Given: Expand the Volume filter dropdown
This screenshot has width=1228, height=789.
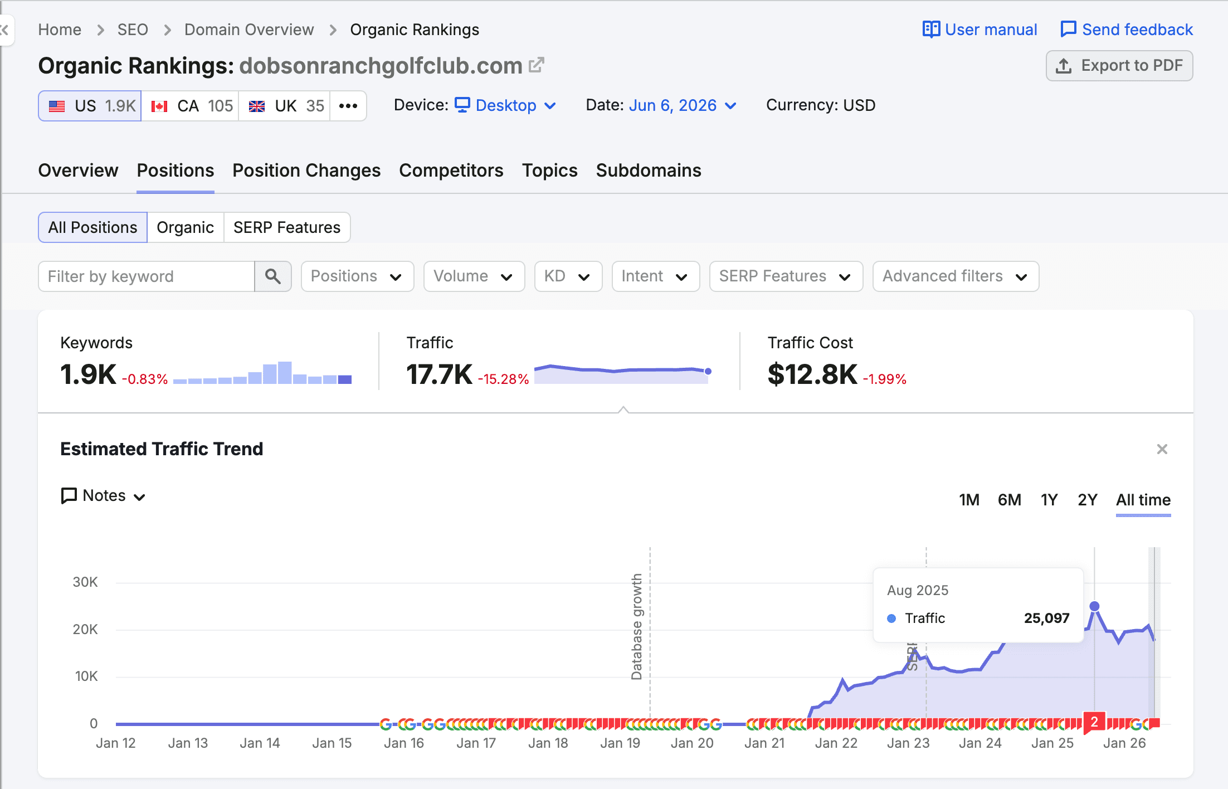Looking at the screenshot, I should 474,276.
